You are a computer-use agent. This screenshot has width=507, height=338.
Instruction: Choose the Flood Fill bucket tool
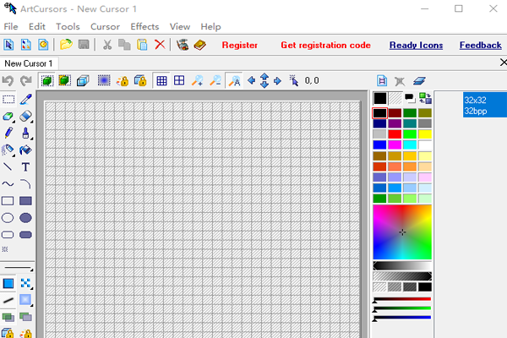click(26, 150)
